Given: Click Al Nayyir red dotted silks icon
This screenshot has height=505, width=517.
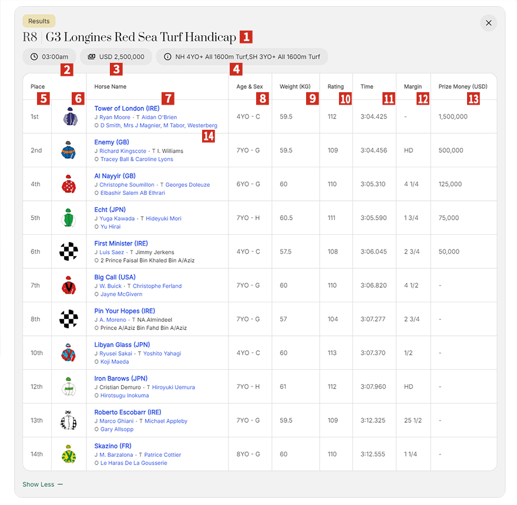Looking at the screenshot, I should click(69, 184).
